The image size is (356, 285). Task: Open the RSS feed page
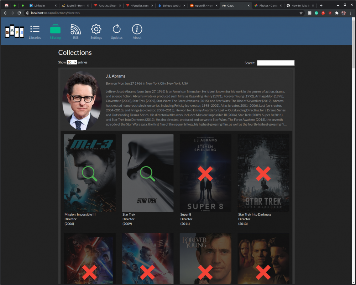[75, 32]
